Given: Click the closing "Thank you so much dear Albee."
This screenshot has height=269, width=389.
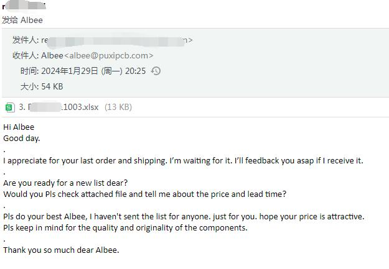Looking at the screenshot, I should (x=61, y=250).
